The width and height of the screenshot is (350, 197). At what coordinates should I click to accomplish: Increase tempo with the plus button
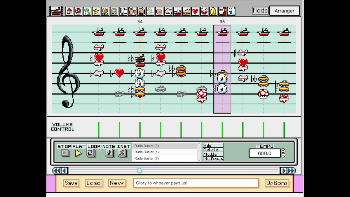tap(283, 151)
